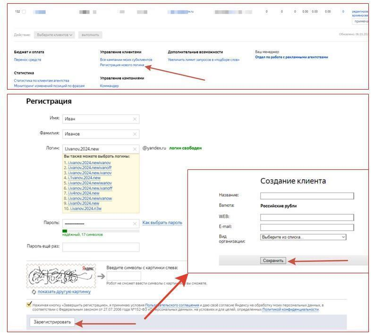Click the примечание button in row 132
This screenshot has width=374, height=336.
pos(361,21)
